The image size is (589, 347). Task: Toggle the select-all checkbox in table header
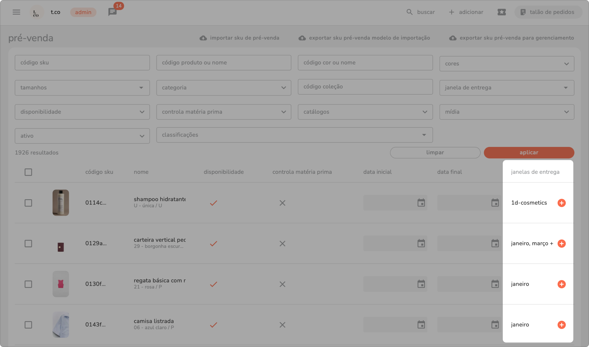(x=28, y=172)
